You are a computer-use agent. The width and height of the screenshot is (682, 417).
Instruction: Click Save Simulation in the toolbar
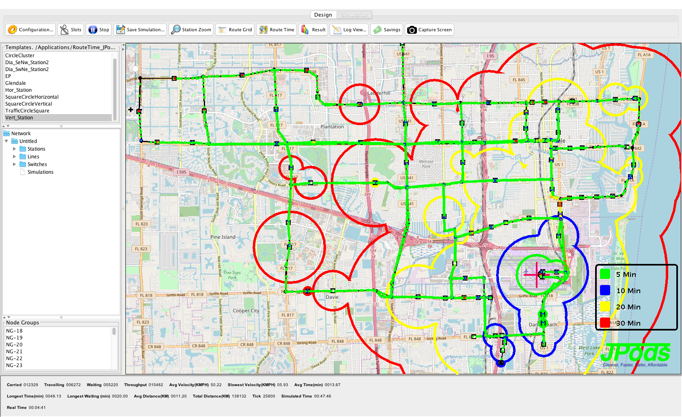coord(140,30)
